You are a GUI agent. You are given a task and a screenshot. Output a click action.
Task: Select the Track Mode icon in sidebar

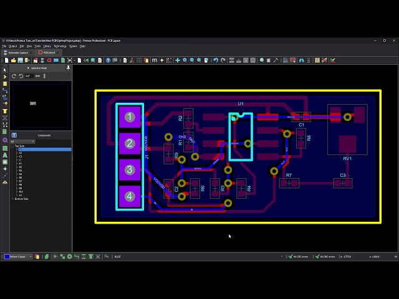pyautogui.click(x=5, y=90)
